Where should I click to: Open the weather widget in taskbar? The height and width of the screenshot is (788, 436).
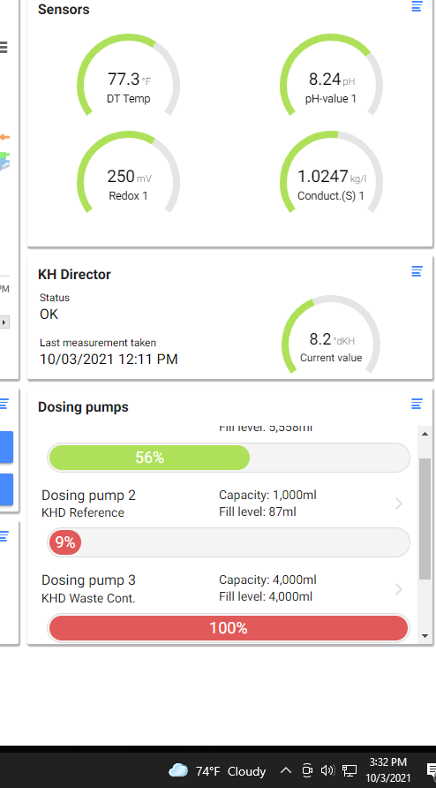[x=217, y=771]
